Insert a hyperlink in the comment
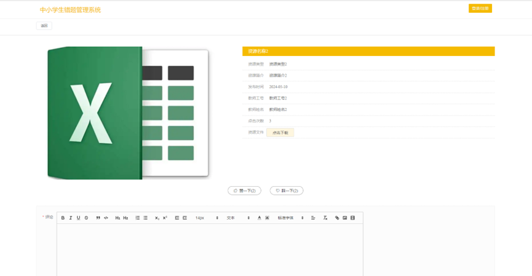 coord(337,218)
